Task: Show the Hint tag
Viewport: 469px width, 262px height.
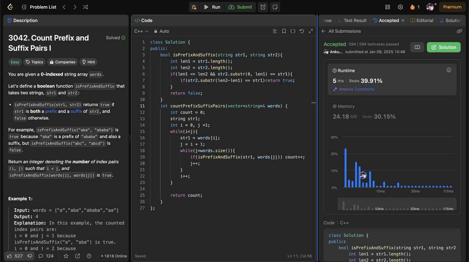Action: point(88,62)
